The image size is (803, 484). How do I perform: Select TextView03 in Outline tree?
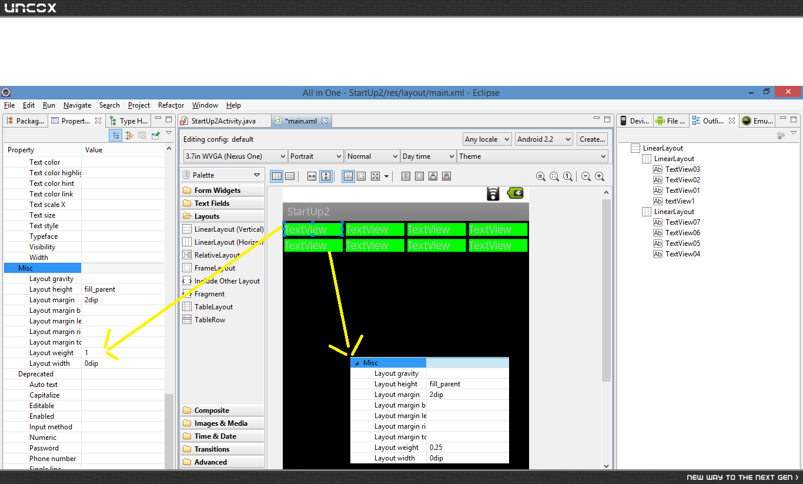point(677,169)
